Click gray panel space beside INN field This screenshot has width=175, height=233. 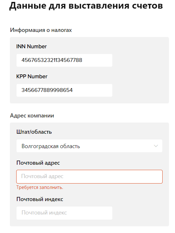pyautogui.click(x=140, y=60)
